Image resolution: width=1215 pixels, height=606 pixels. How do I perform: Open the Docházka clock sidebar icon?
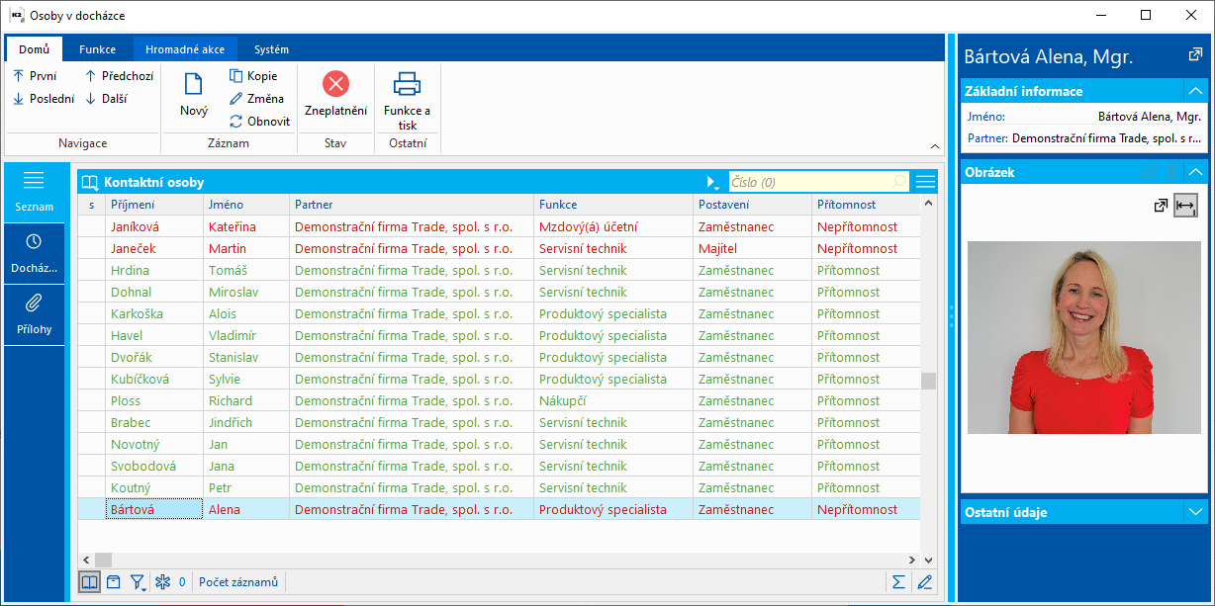click(34, 252)
